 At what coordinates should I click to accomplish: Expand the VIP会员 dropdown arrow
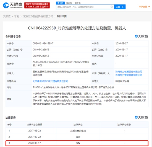click(x=149, y=7)
